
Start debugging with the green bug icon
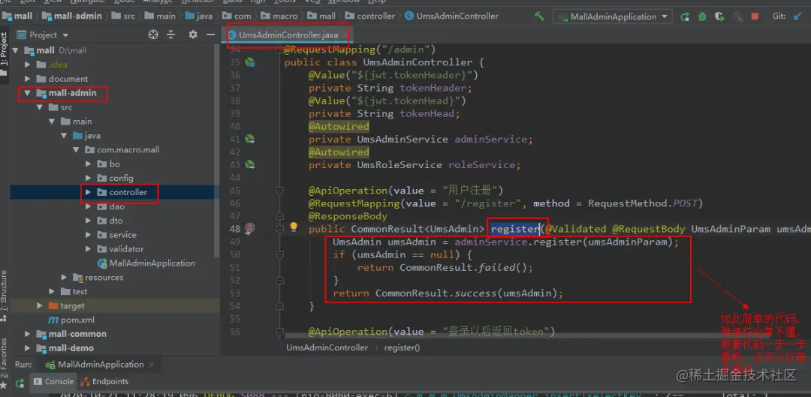tap(702, 17)
